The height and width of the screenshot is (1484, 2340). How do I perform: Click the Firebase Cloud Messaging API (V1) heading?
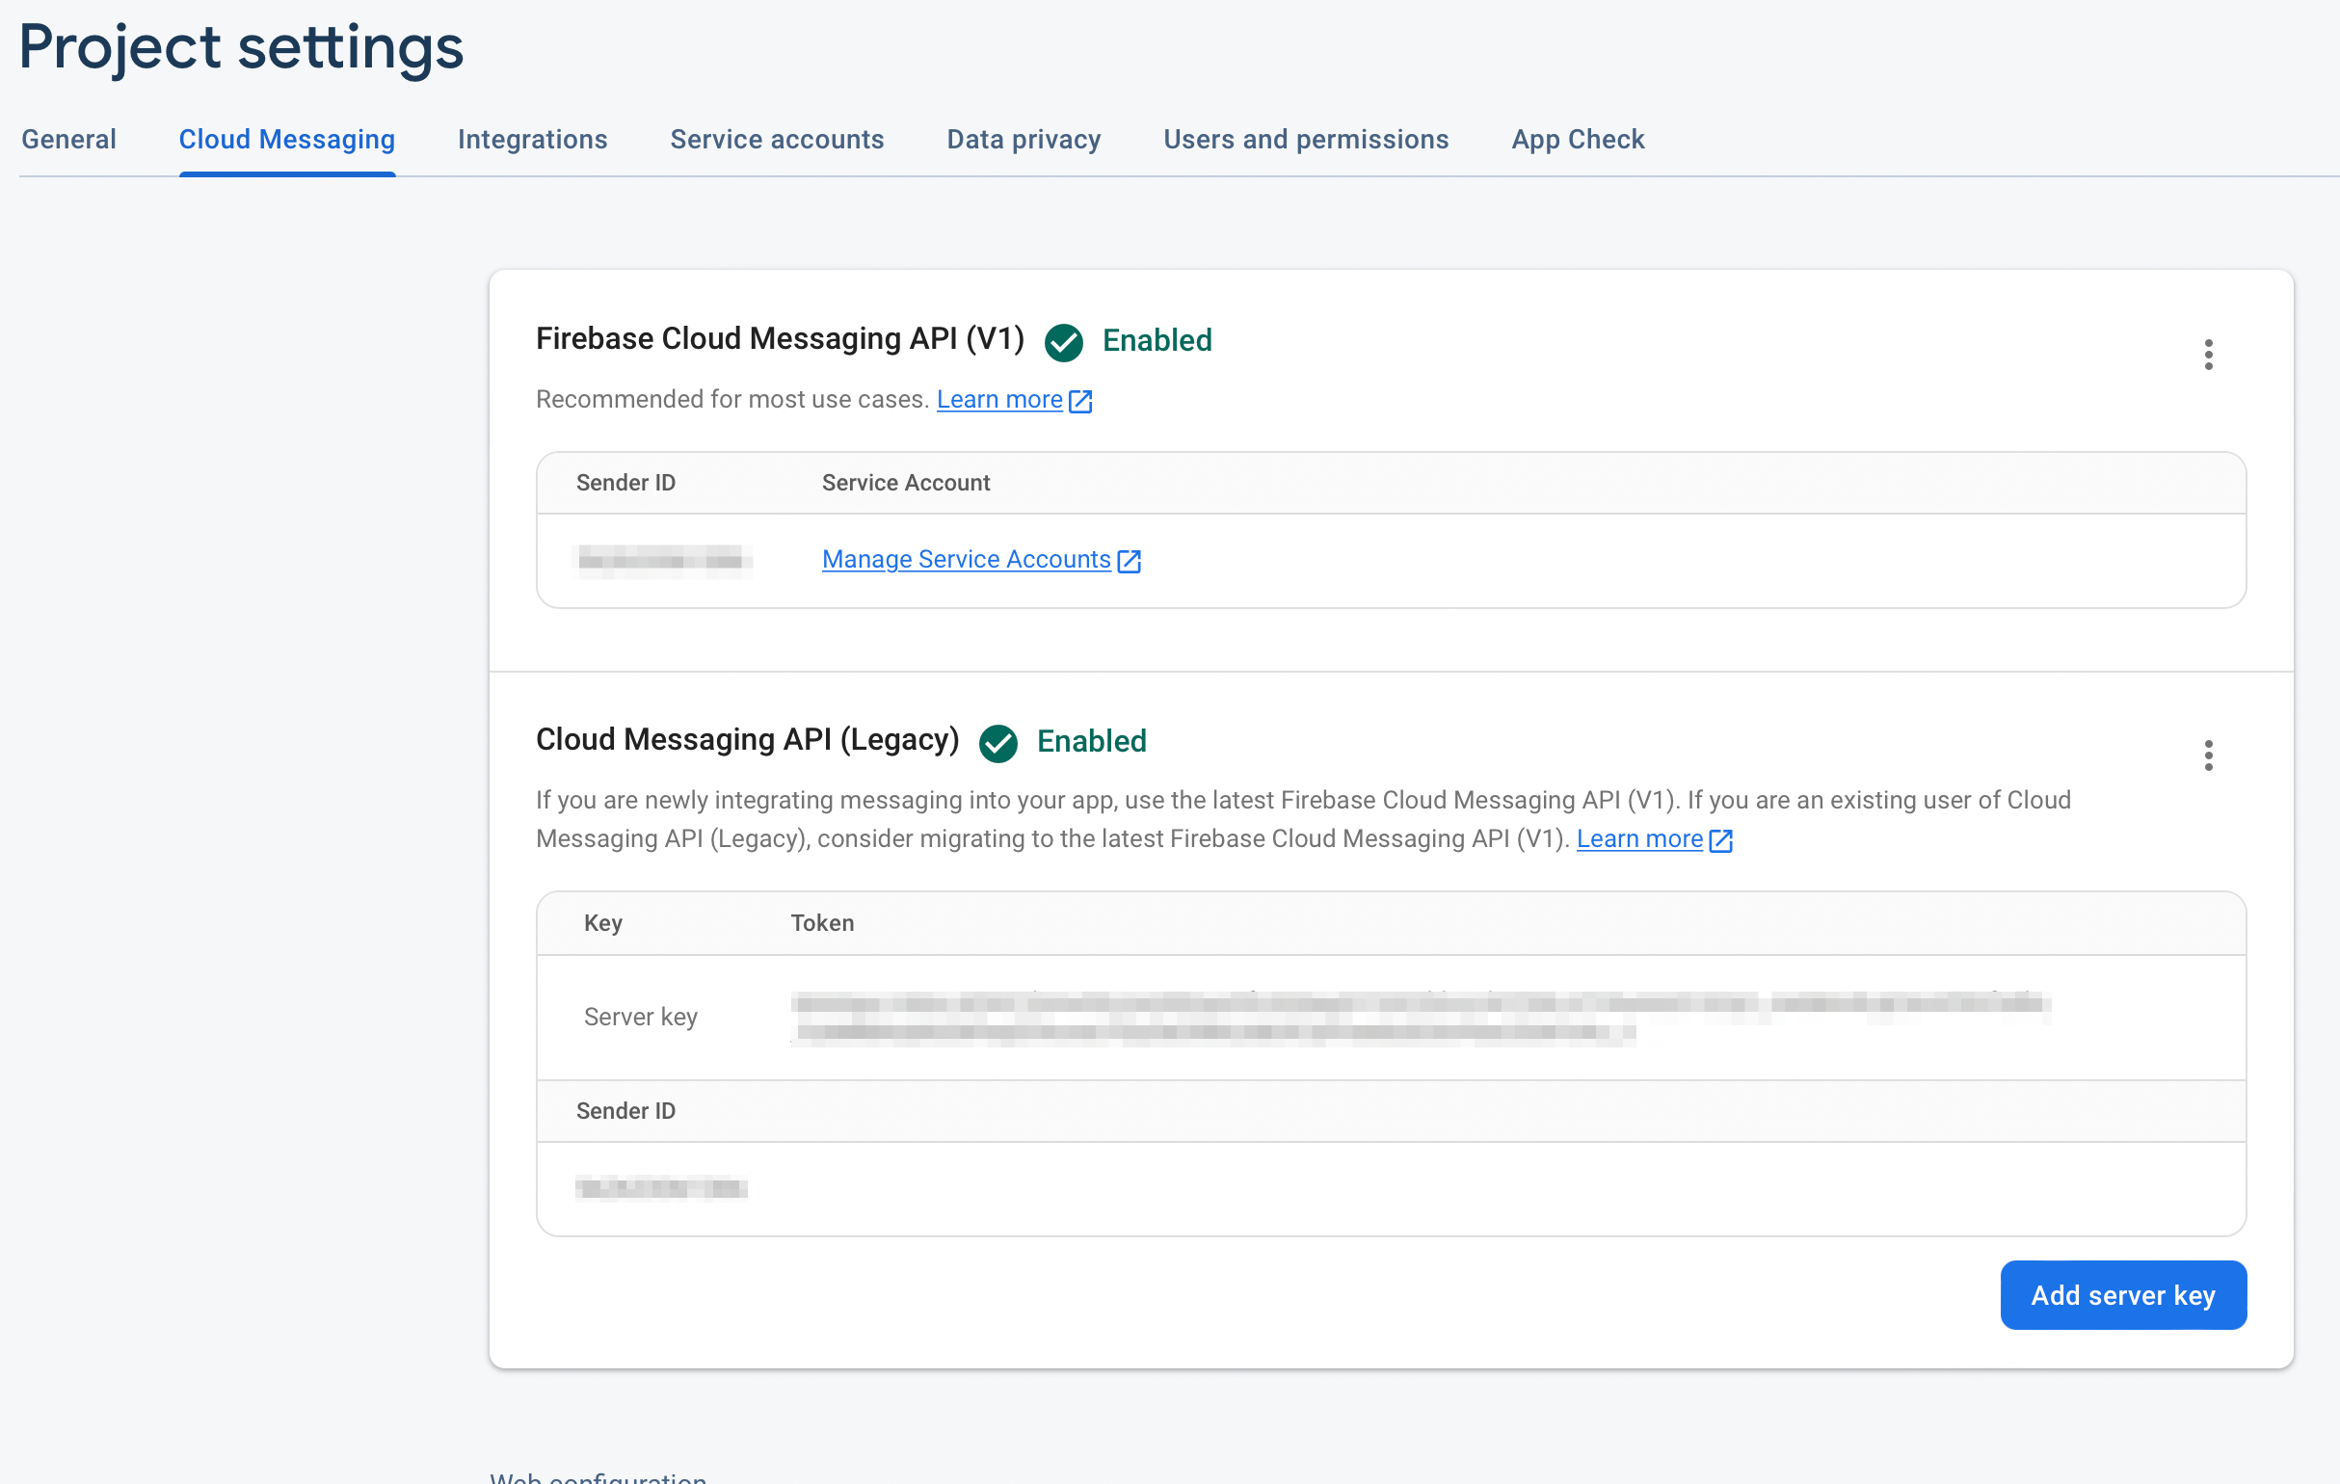781,339
